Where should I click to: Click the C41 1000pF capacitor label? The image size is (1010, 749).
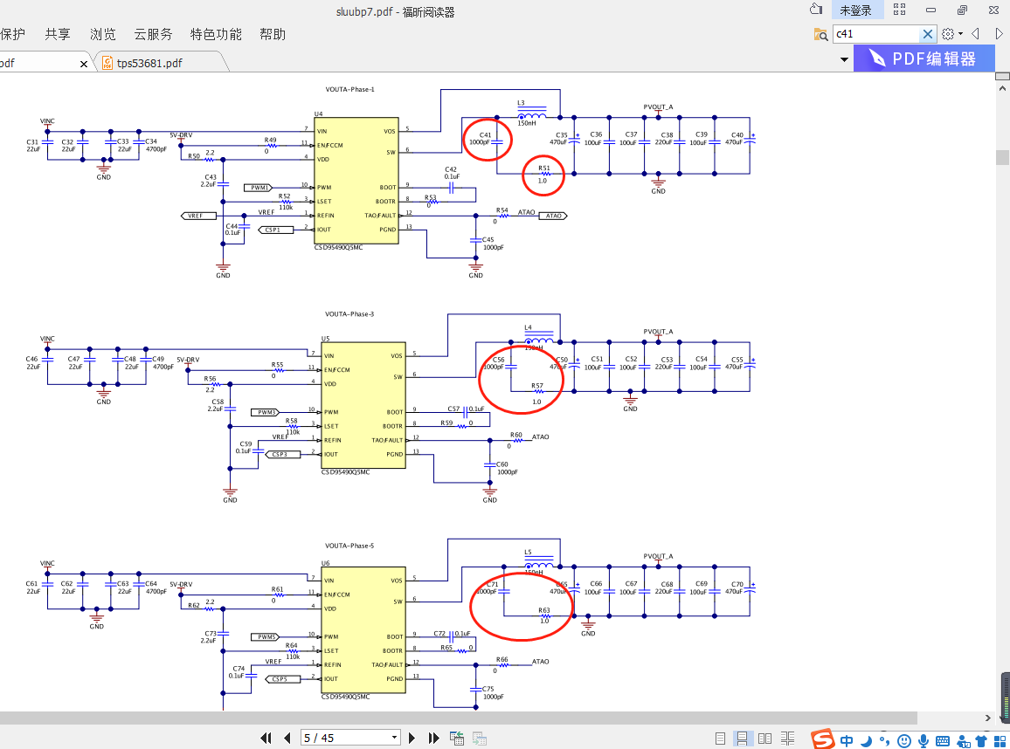point(481,139)
